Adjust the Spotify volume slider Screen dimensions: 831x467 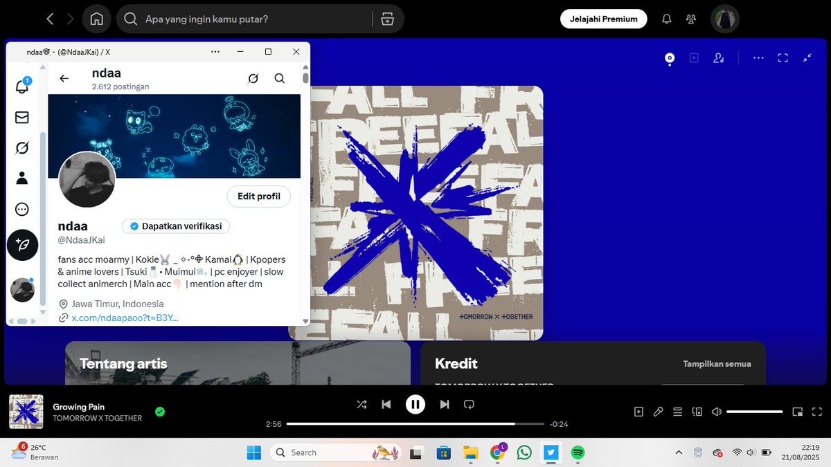(755, 412)
